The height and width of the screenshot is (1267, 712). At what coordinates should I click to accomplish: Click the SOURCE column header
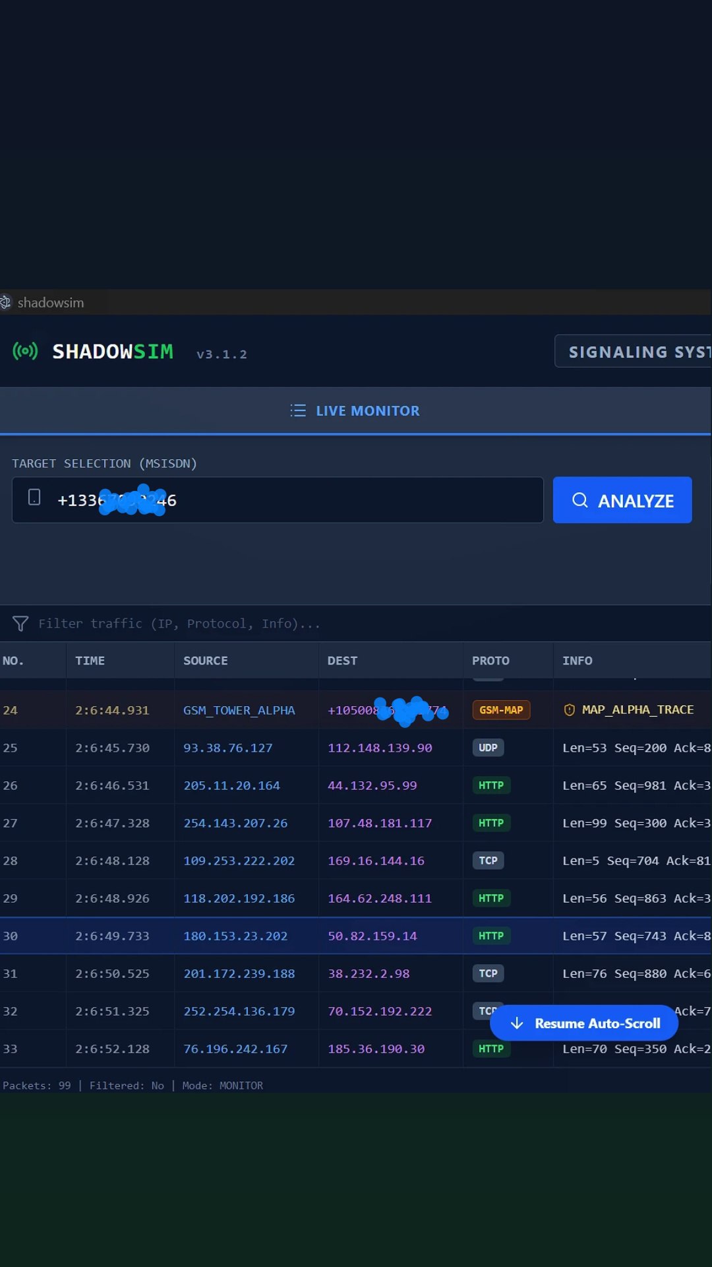point(206,661)
